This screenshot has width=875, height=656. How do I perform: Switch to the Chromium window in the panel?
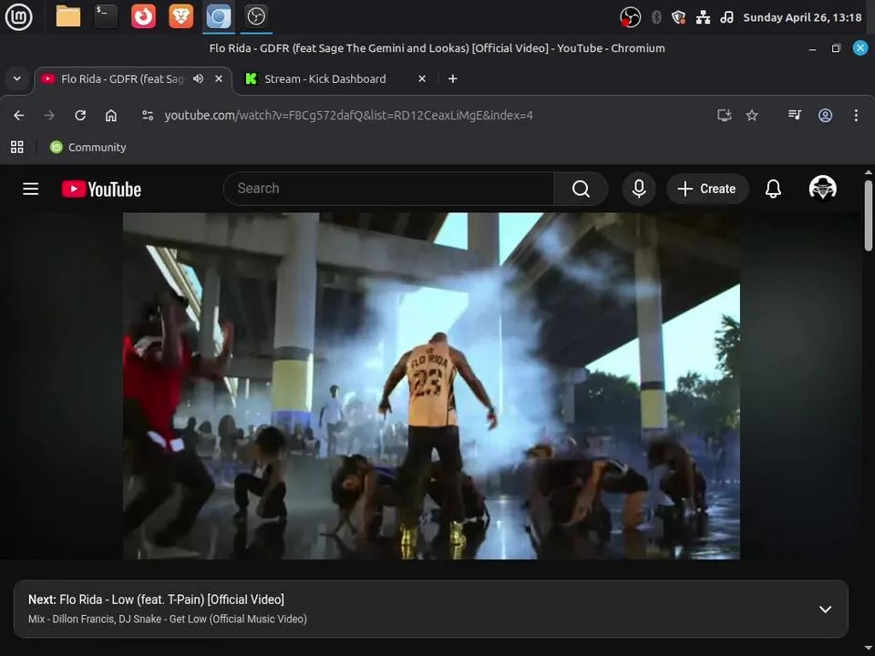click(219, 16)
